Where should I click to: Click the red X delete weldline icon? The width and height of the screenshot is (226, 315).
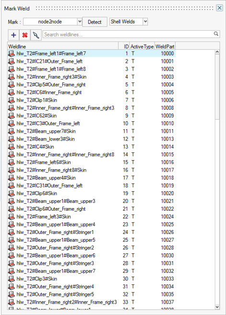point(25,35)
